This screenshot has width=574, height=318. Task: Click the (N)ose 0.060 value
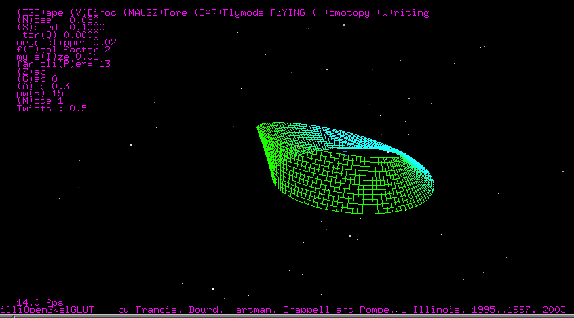[x=58, y=20]
